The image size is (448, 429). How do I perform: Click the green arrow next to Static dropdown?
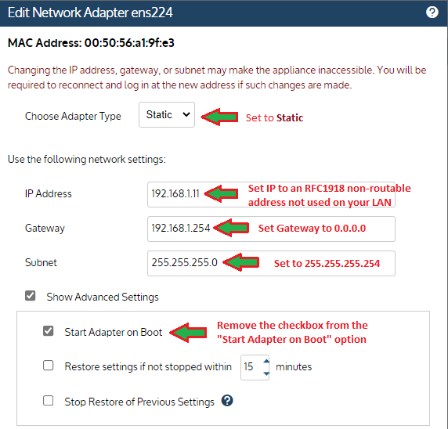coord(219,117)
